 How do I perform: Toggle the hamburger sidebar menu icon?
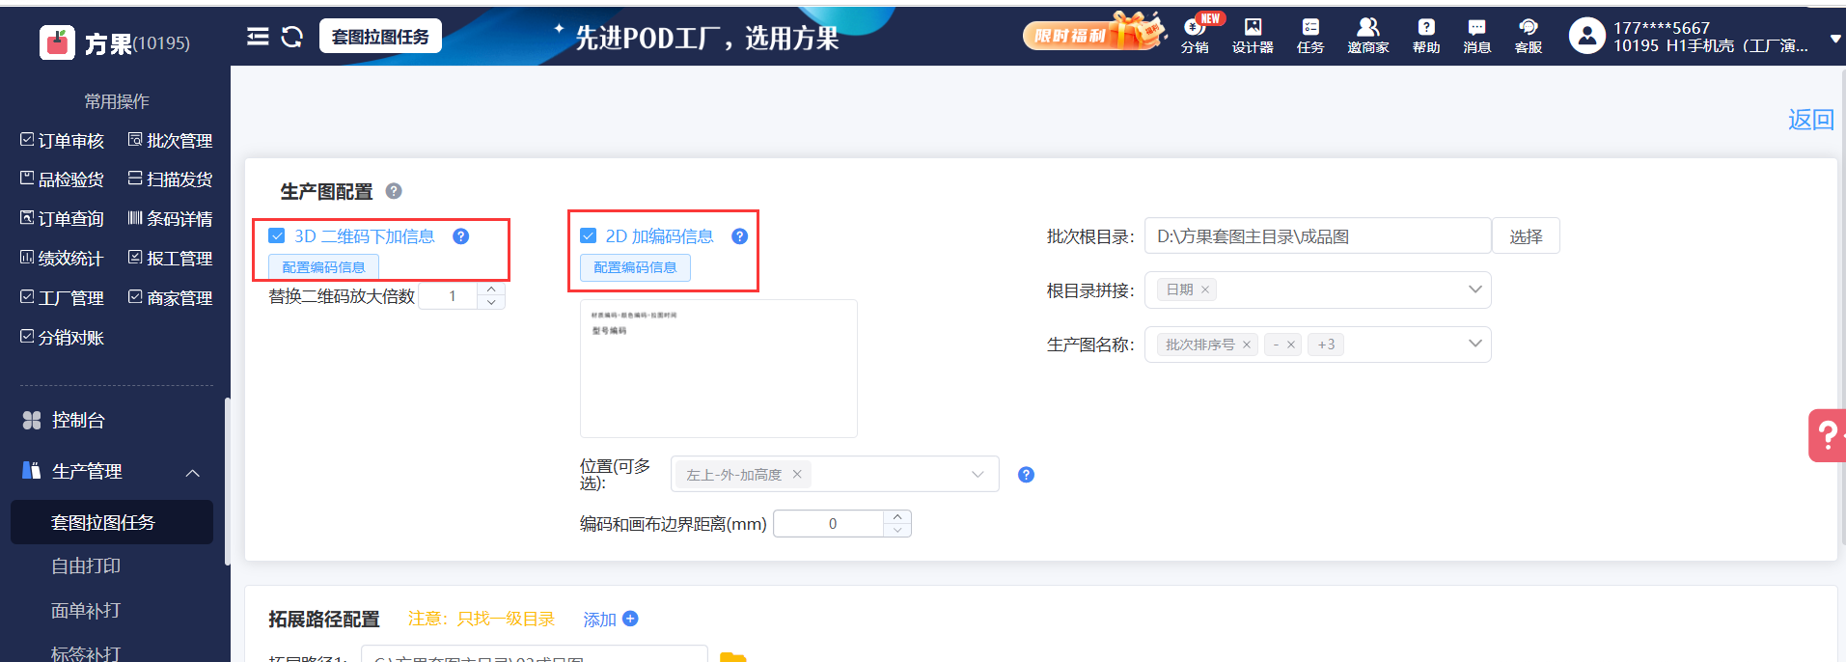(x=258, y=37)
